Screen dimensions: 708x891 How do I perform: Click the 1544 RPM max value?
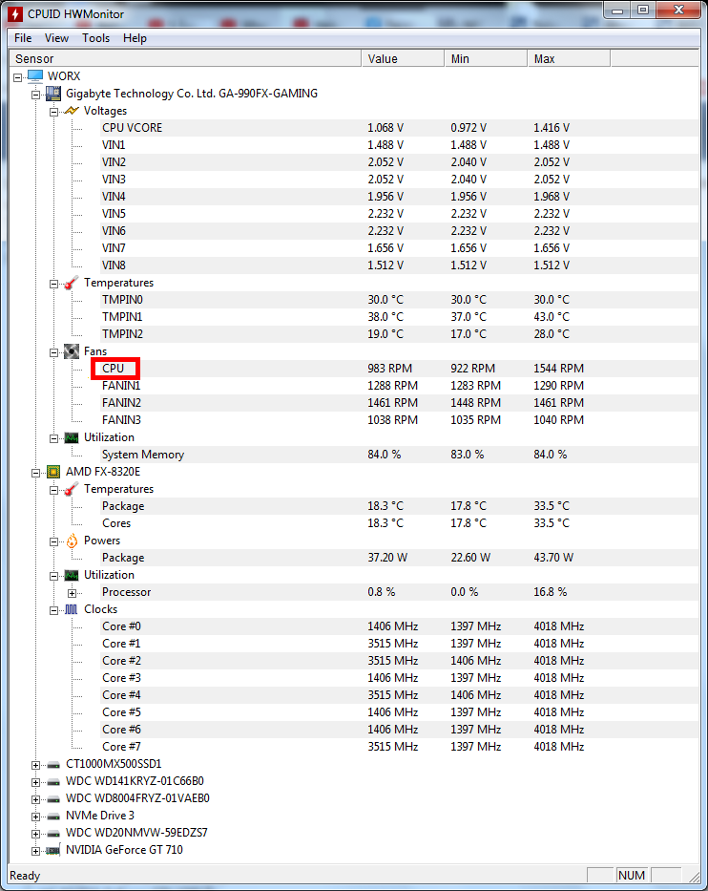pyautogui.click(x=559, y=369)
